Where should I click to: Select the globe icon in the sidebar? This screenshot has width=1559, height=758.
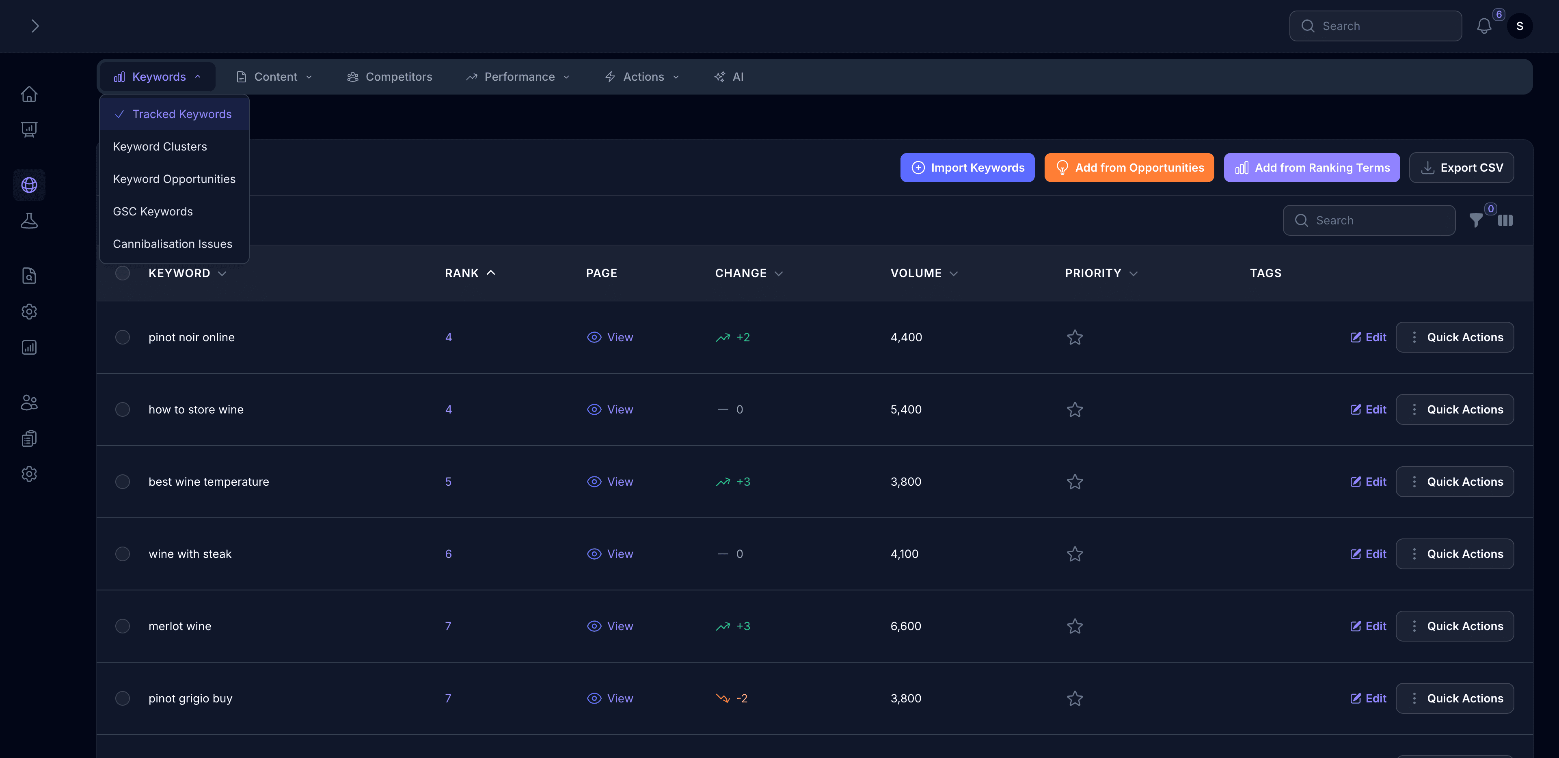[29, 185]
